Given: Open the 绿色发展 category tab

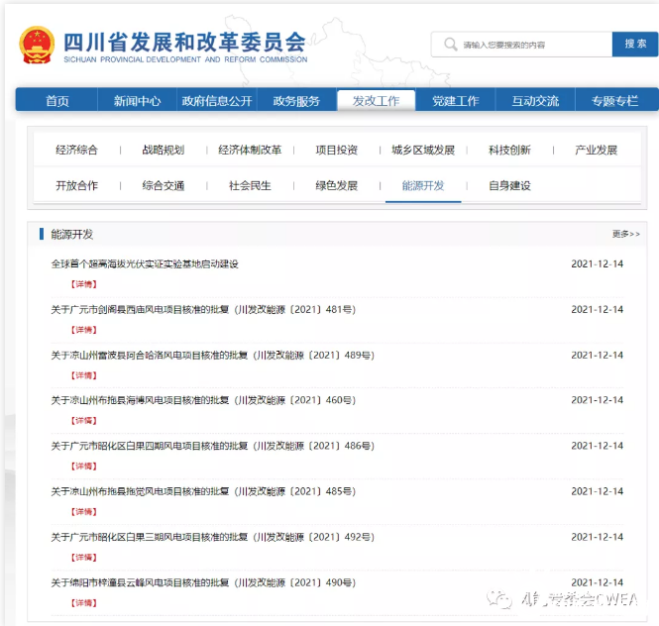Looking at the screenshot, I should (336, 185).
